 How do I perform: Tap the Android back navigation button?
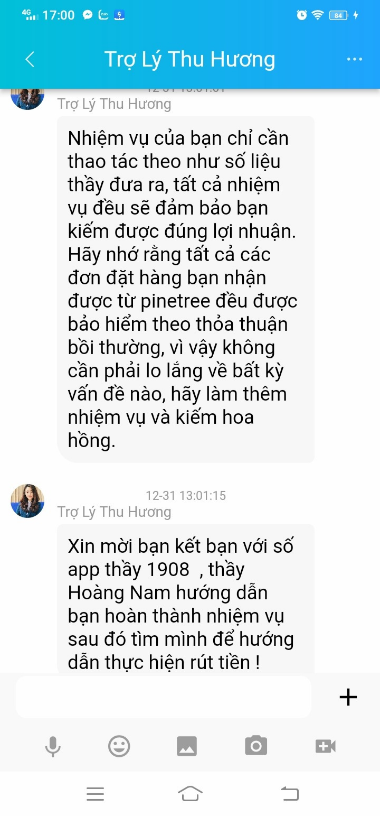point(289,793)
